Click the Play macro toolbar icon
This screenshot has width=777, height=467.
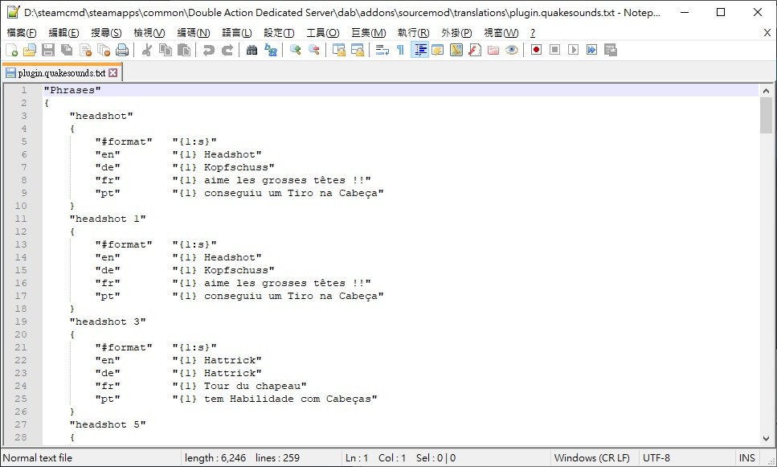click(x=573, y=50)
